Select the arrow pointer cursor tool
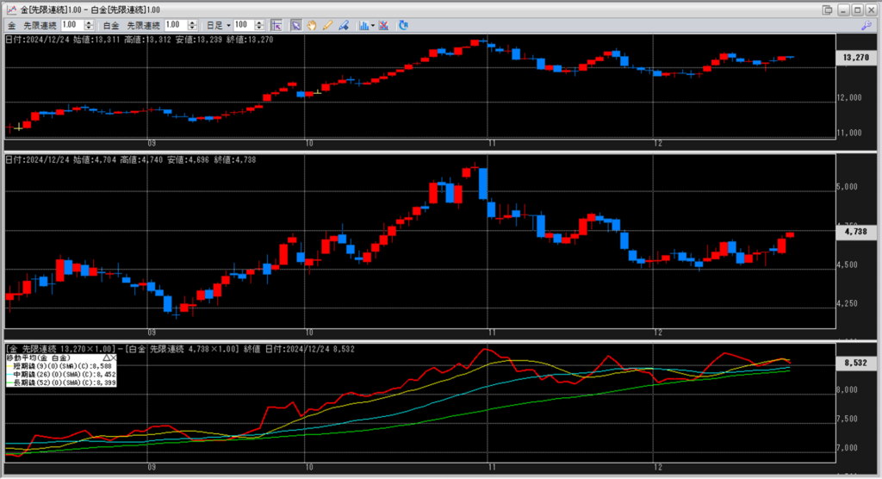Screen dimensions: 882x479 [x=295, y=26]
